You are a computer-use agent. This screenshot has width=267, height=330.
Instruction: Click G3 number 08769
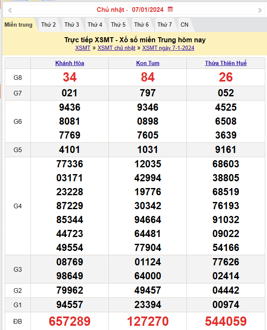pyautogui.click(x=70, y=262)
